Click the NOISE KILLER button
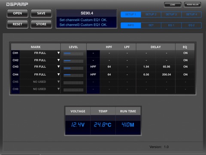The width and height of the screenshot is (206, 155). 193,5
